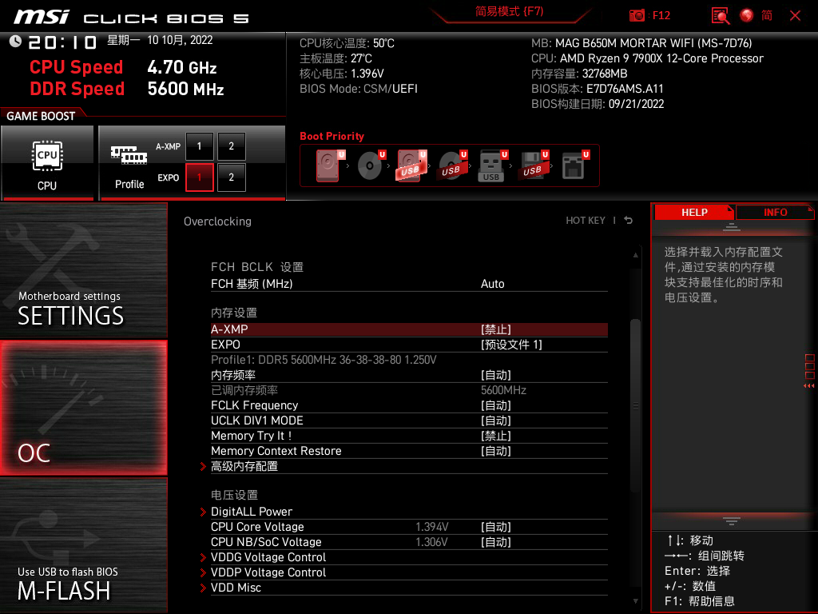This screenshot has height=614, width=818.
Task: Click the 20:10 system time
Action: point(62,42)
